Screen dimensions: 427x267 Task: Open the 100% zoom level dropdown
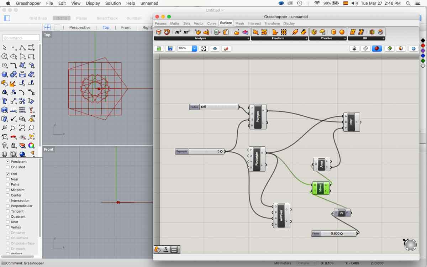[x=194, y=48]
